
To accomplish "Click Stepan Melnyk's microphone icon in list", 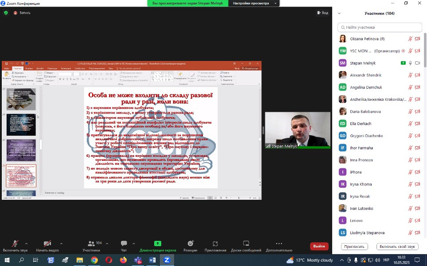I will point(410,63).
